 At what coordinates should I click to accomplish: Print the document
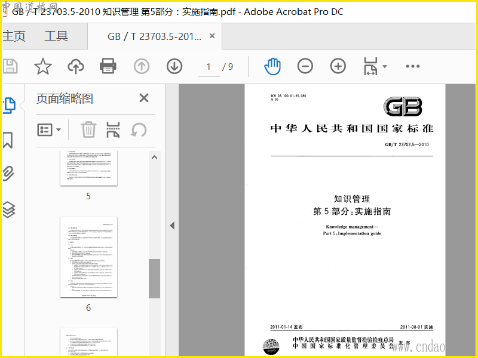click(x=108, y=66)
